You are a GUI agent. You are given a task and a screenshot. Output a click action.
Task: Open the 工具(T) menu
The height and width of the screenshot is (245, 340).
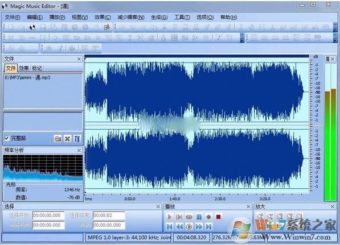[182, 17]
